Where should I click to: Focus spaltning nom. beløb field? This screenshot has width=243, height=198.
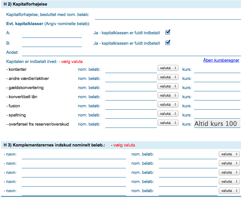click(x=131, y=115)
